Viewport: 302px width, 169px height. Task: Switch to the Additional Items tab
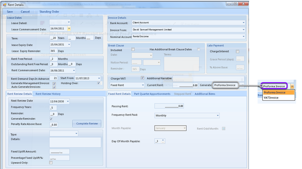click(205, 94)
